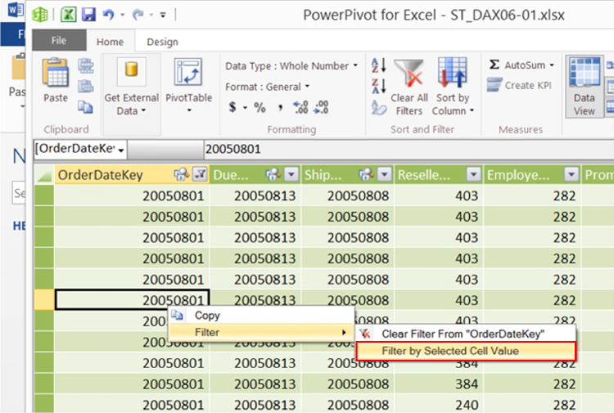Switch to Data View
The image size is (614, 413).
(584, 87)
